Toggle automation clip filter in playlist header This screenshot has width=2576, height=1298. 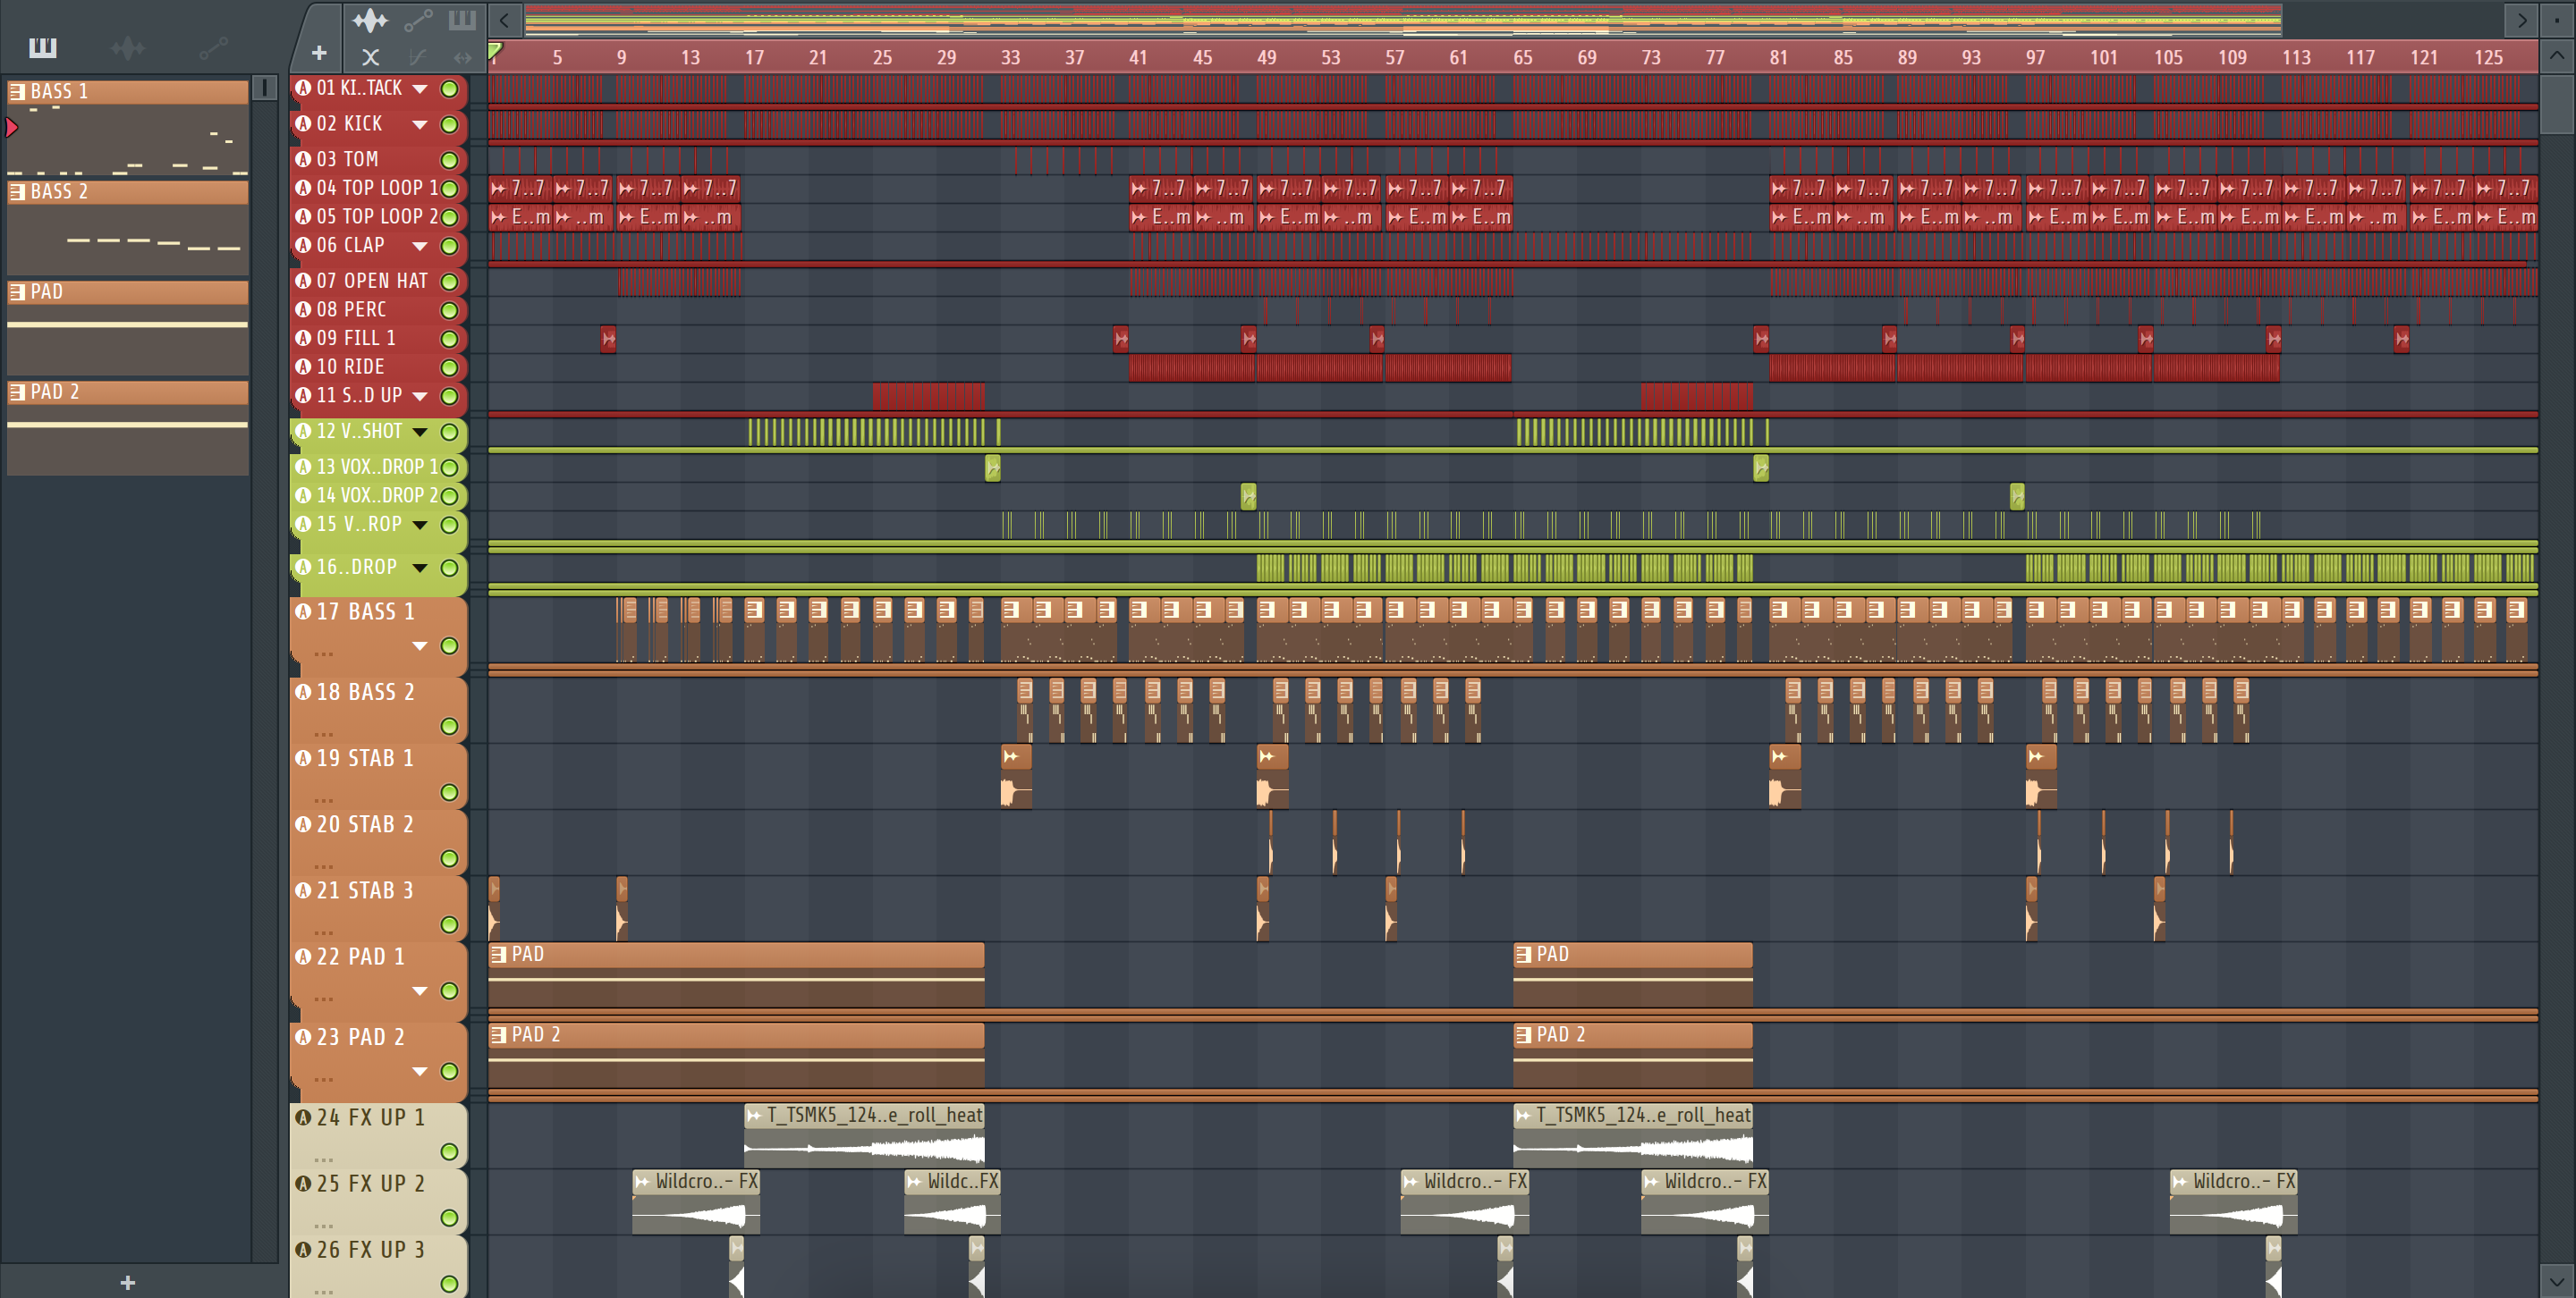point(418,19)
